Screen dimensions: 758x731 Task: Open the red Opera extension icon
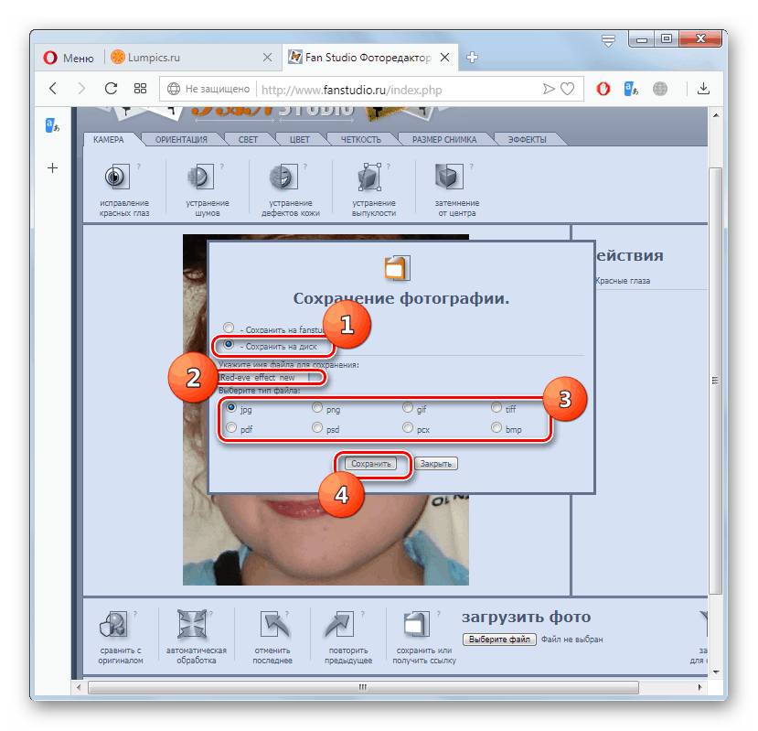pyautogui.click(x=603, y=89)
